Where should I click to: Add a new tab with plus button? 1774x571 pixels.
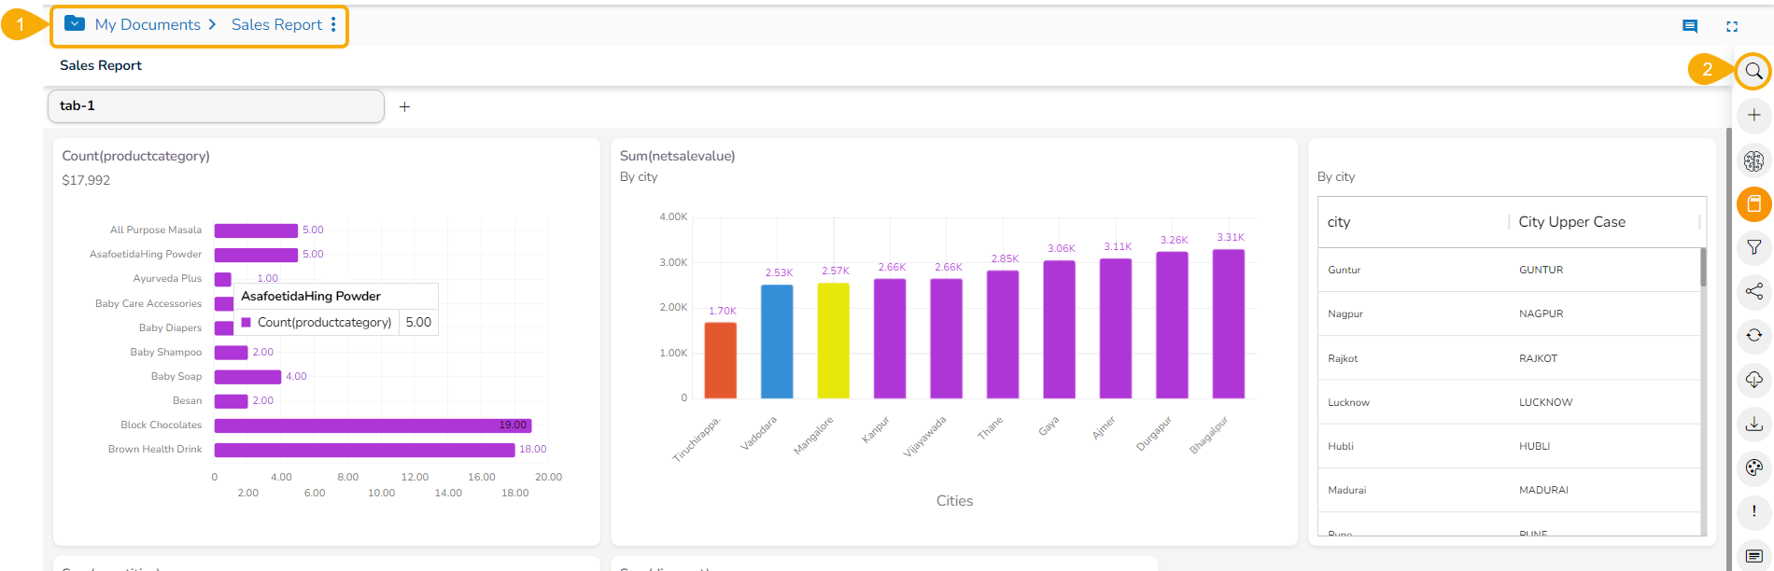[x=404, y=107]
